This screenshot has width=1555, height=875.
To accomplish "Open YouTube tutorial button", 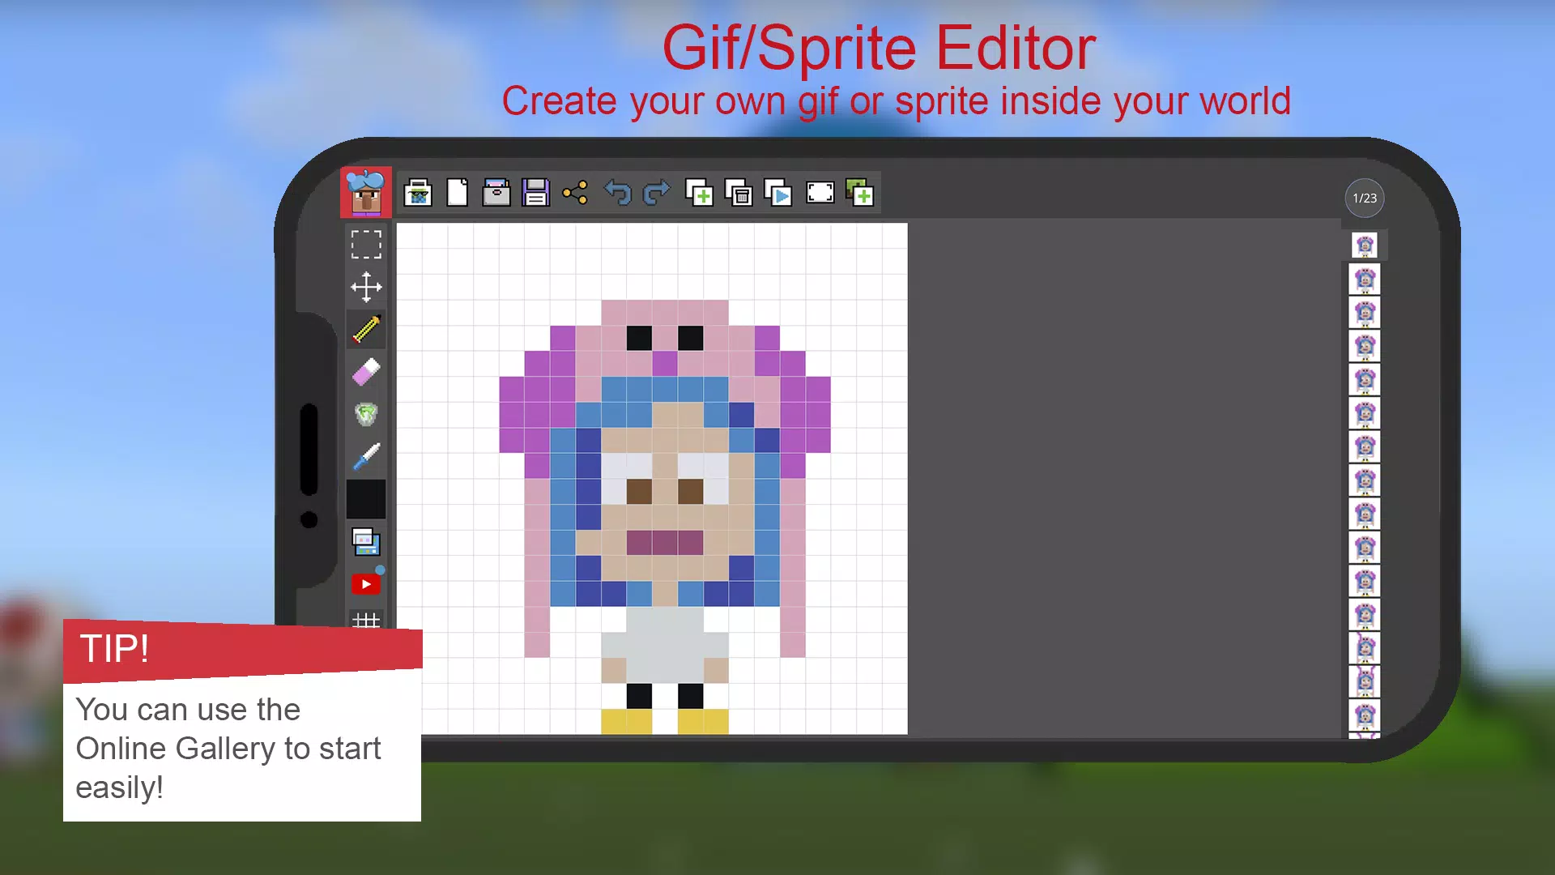I will [366, 584].
